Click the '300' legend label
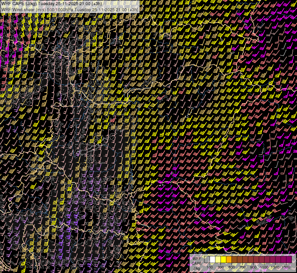This screenshot has width=297, height=273. click(x=221, y=267)
